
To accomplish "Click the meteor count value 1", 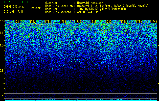I will (36, 12).
